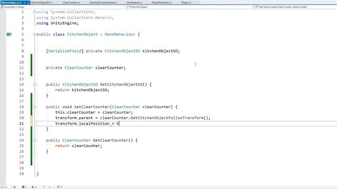Viewport: 337px width, 189px height.
Task: Collapse the GetClearCounter method
Action: pyautogui.click(x=34, y=140)
